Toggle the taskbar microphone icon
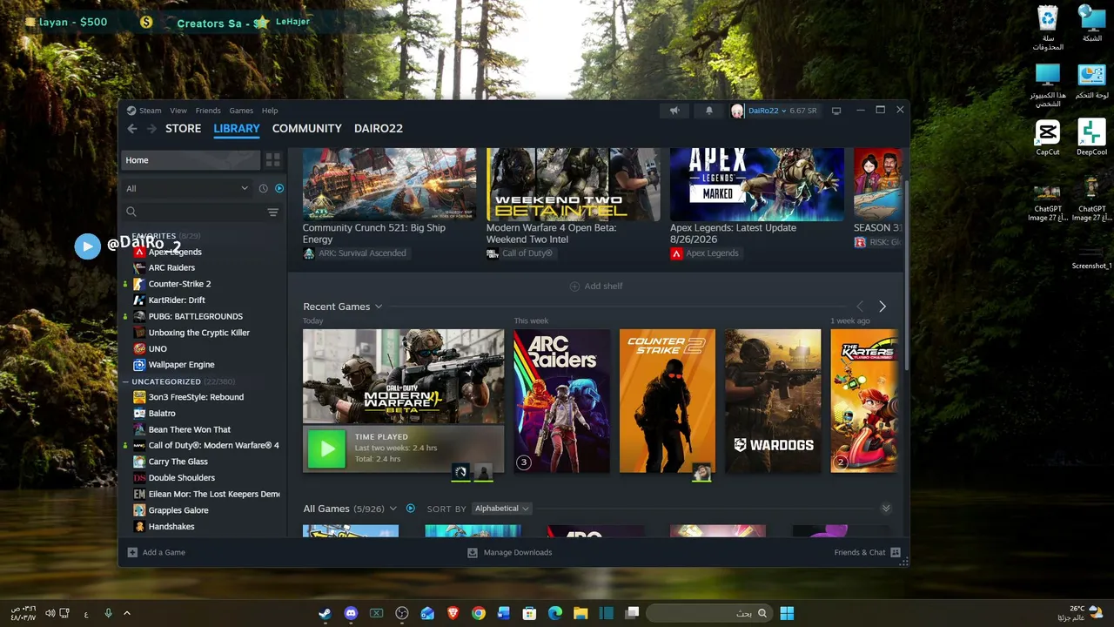The width and height of the screenshot is (1114, 627). [x=108, y=613]
